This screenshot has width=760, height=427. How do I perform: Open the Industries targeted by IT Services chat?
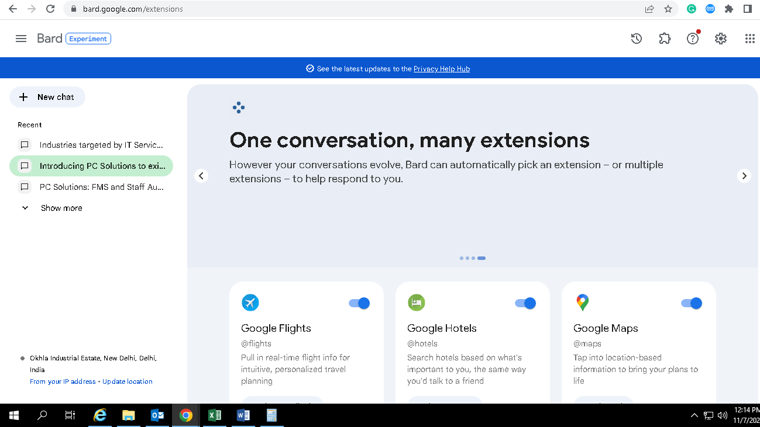101,145
